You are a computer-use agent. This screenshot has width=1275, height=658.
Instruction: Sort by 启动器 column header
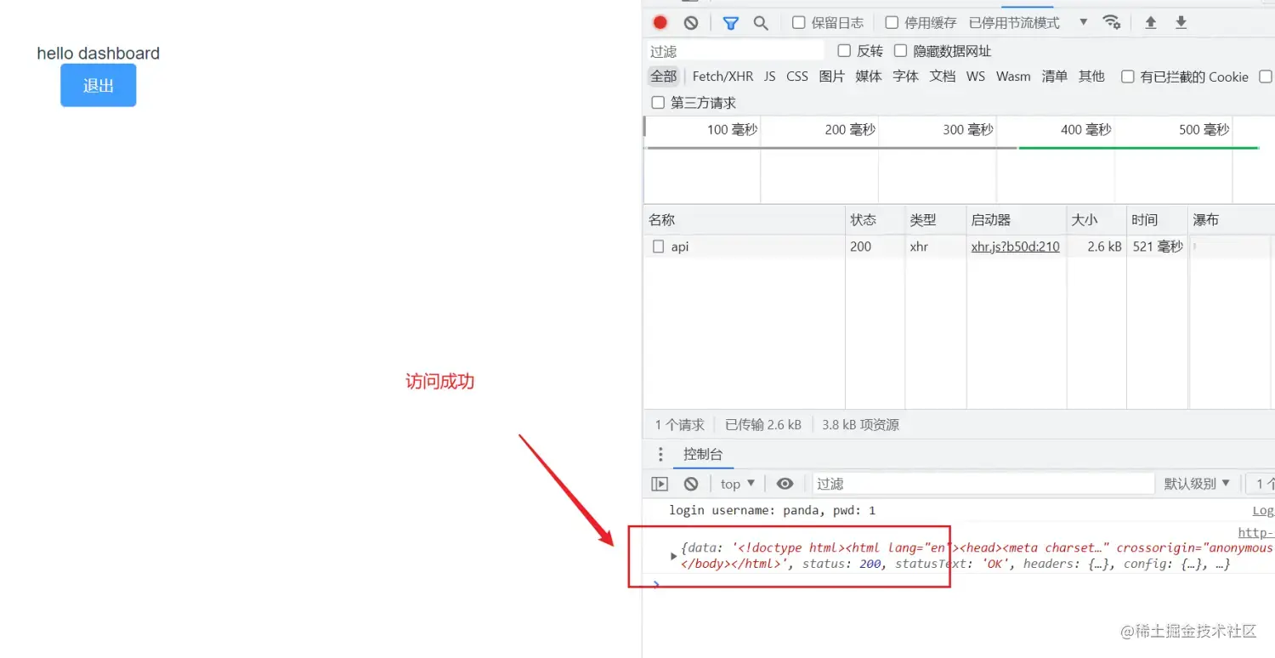tap(1017, 219)
